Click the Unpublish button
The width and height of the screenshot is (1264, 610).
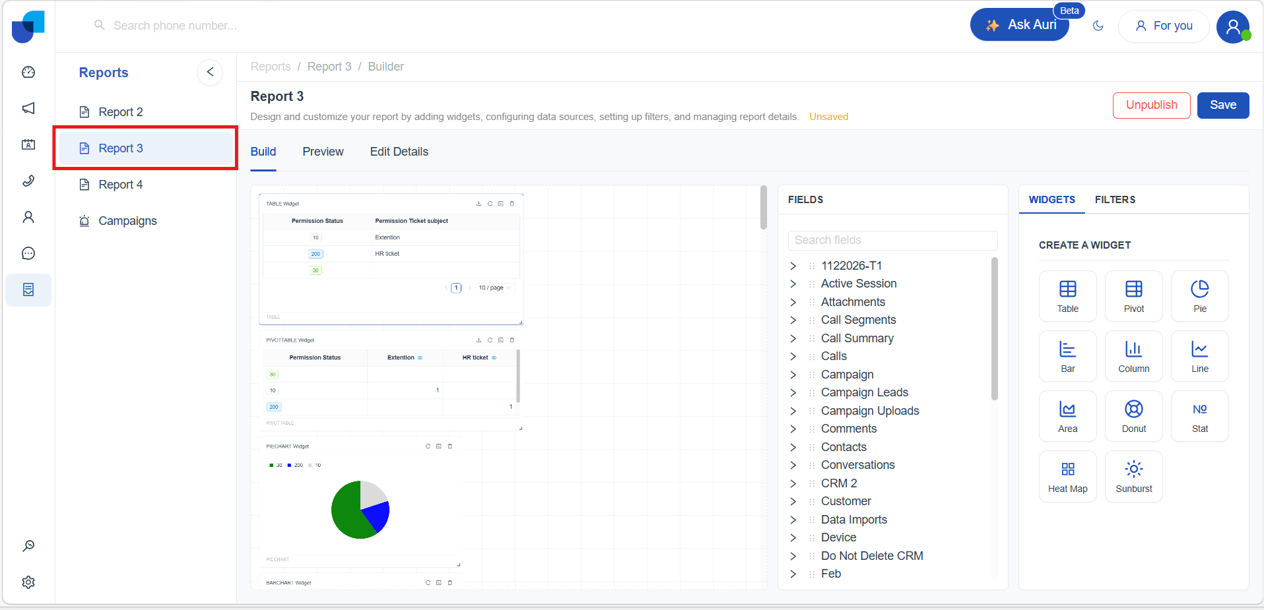1151,106
